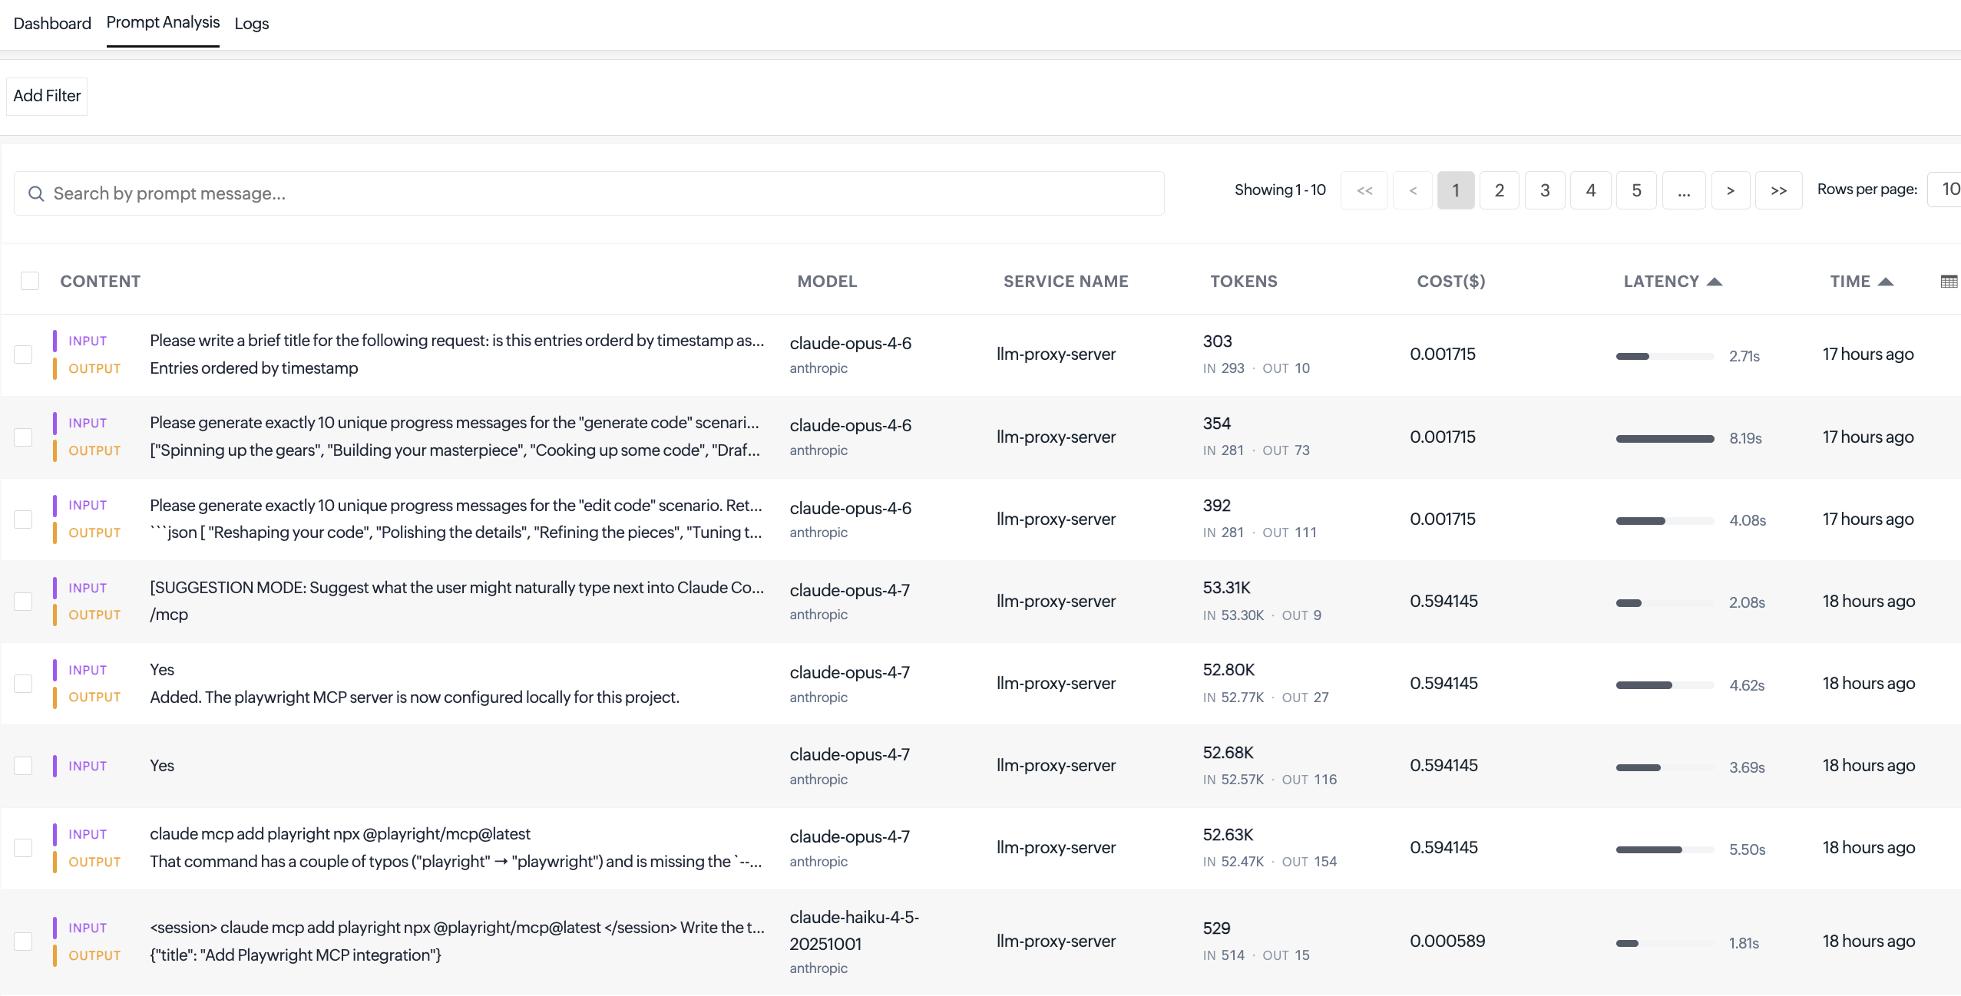Open the 'claude mcp add playright npx' input
Screen dimensions: 1961x996
click(340, 834)
